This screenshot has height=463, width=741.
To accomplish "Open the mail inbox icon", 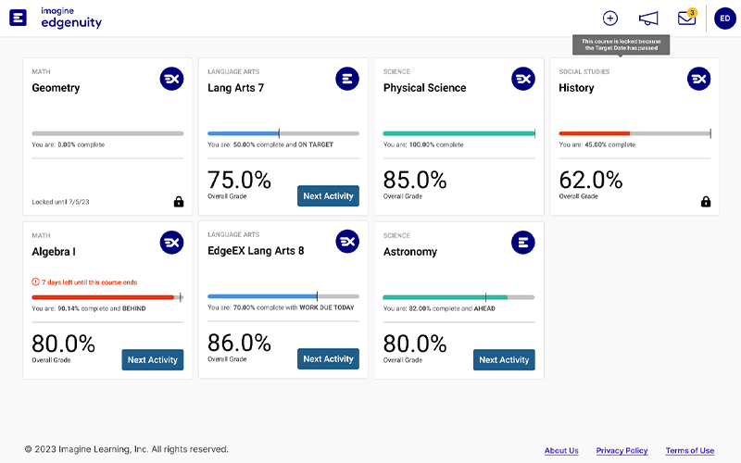I will point(686,19).
